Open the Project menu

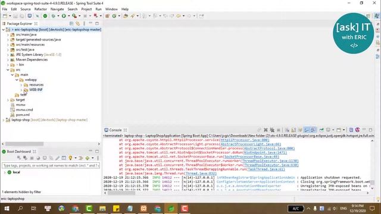pyautogui.click(x=86, y=10)
